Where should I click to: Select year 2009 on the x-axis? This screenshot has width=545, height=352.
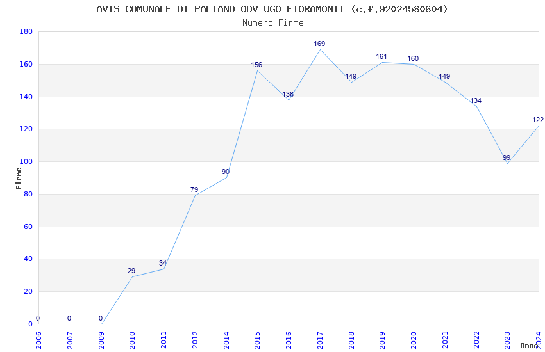click(x=101, y=340)
